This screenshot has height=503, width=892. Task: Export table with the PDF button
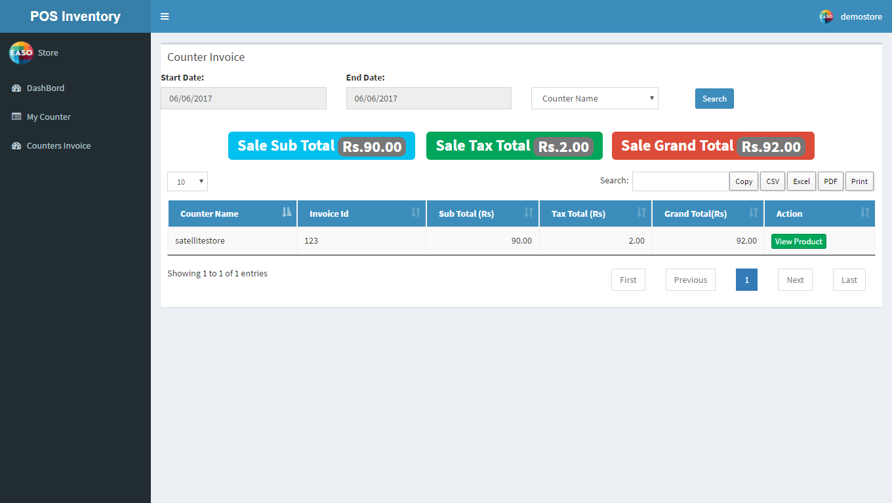830,181
